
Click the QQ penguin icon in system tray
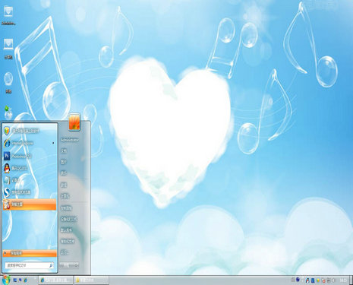pyautogui.click(x=307, y=280)
